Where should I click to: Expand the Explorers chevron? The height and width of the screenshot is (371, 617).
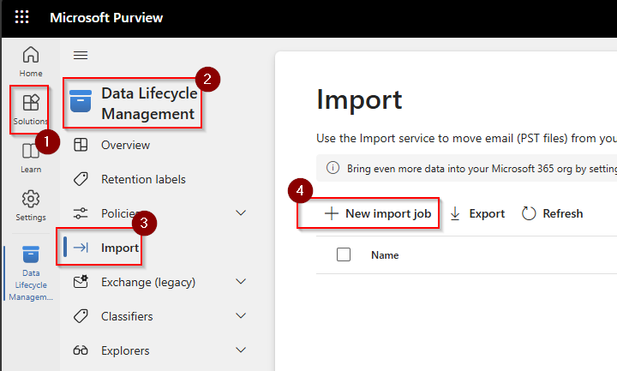click(241, 350)
